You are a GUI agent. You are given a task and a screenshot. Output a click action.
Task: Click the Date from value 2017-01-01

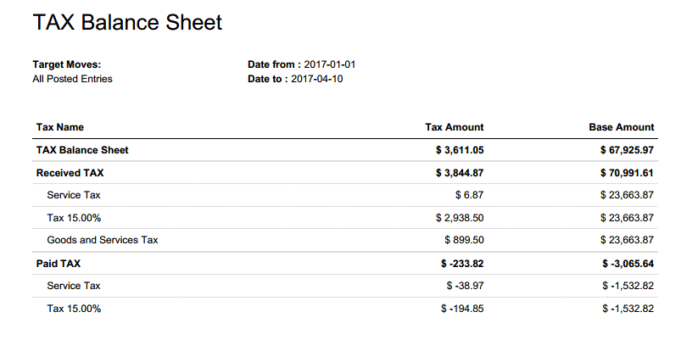[x=330, y=64]
